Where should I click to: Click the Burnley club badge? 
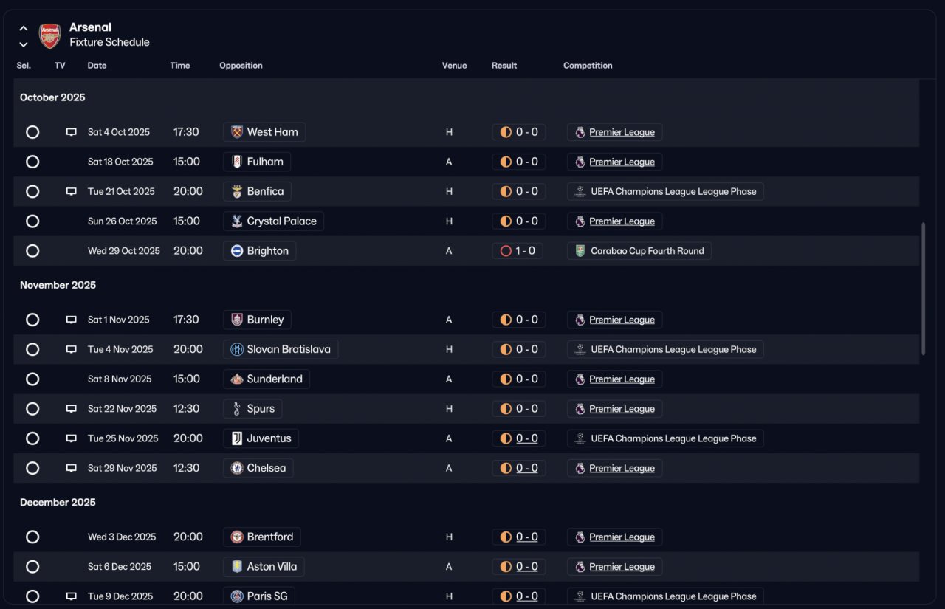click(237, 320)
